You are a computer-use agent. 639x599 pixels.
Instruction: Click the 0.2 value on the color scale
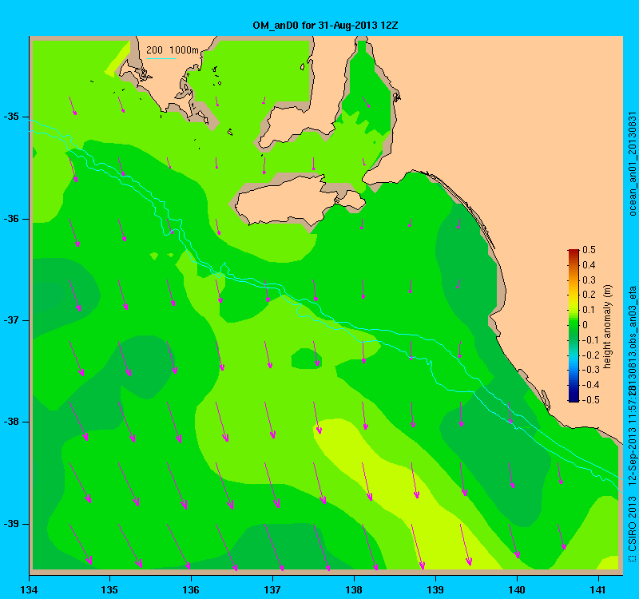click(x=589, y=295)
